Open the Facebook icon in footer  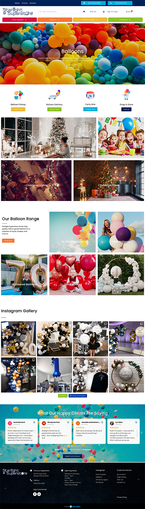(35, 494)
